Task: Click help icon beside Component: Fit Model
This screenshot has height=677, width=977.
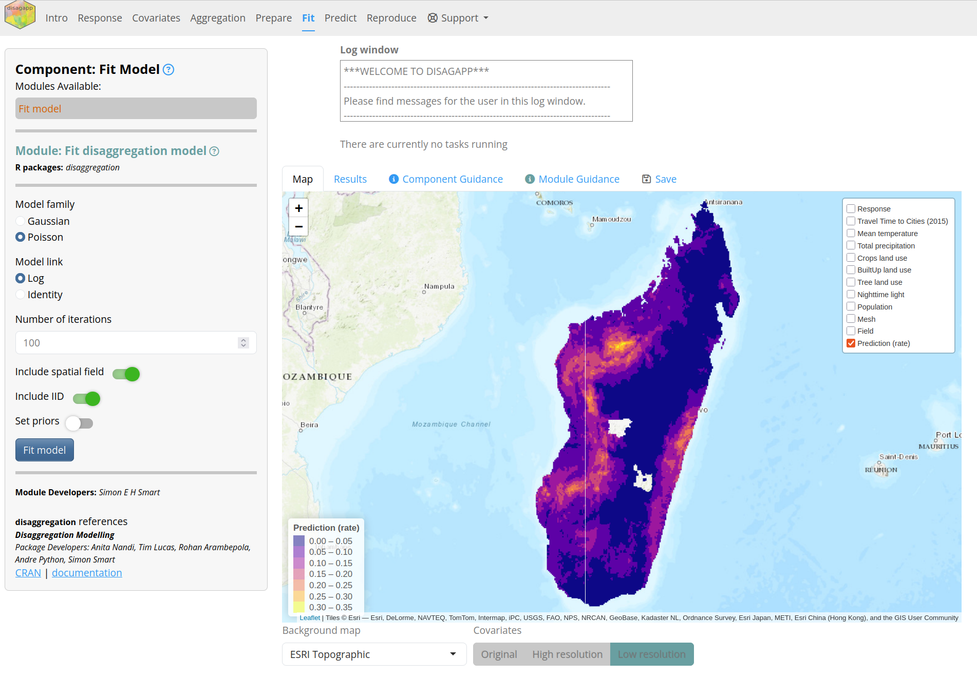Action: tap(168, 70)
